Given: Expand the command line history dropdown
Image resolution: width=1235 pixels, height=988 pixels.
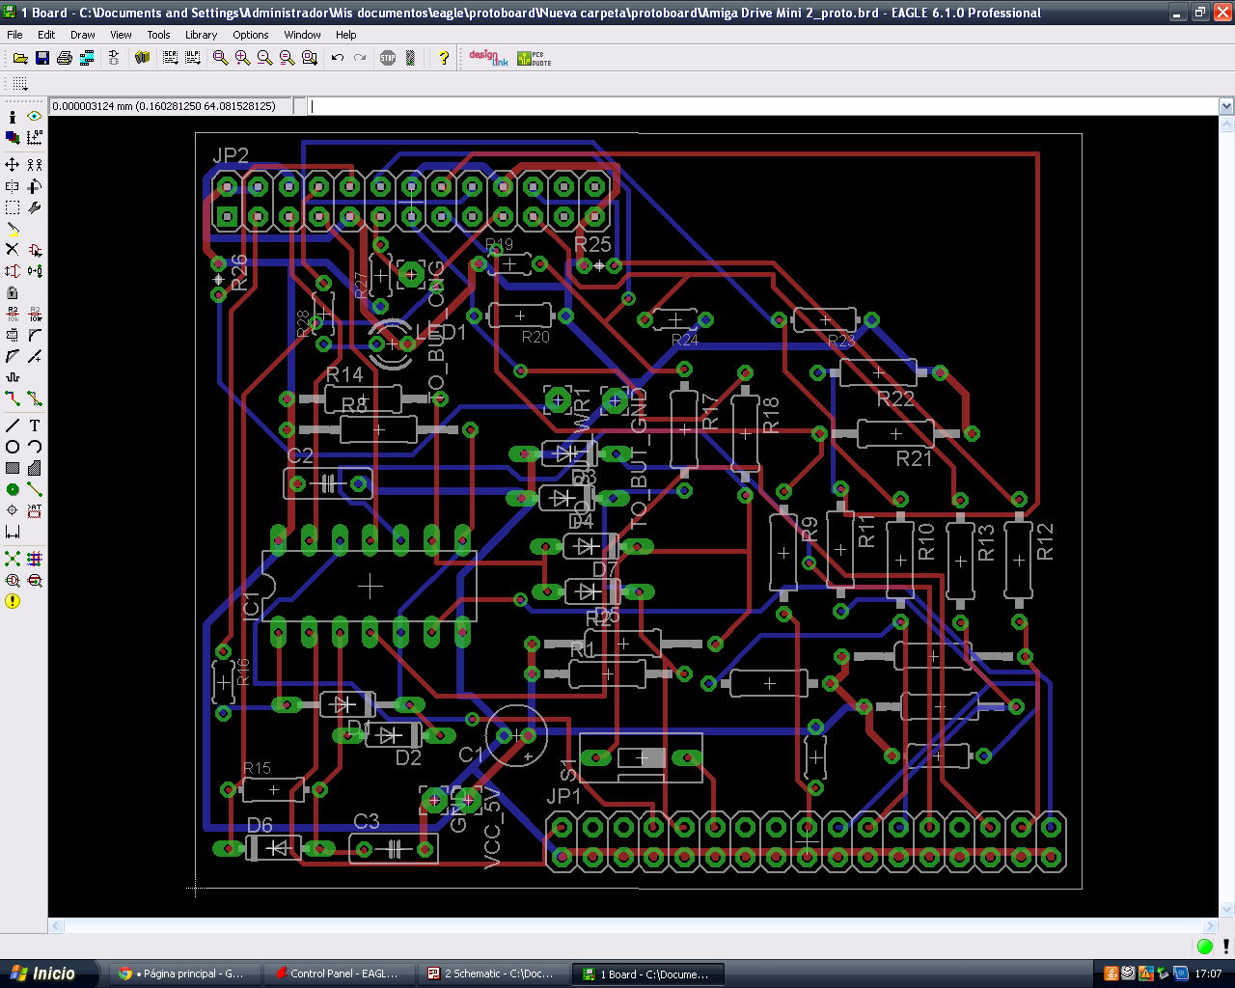Looking at the screenshot, I should 1226,106.
